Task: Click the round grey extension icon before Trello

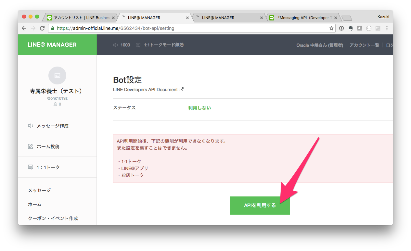Action: pos(369,28)
